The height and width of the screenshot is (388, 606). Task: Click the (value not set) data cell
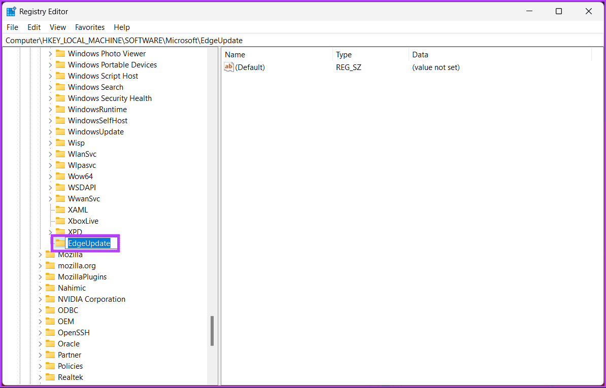pos(436,67)
